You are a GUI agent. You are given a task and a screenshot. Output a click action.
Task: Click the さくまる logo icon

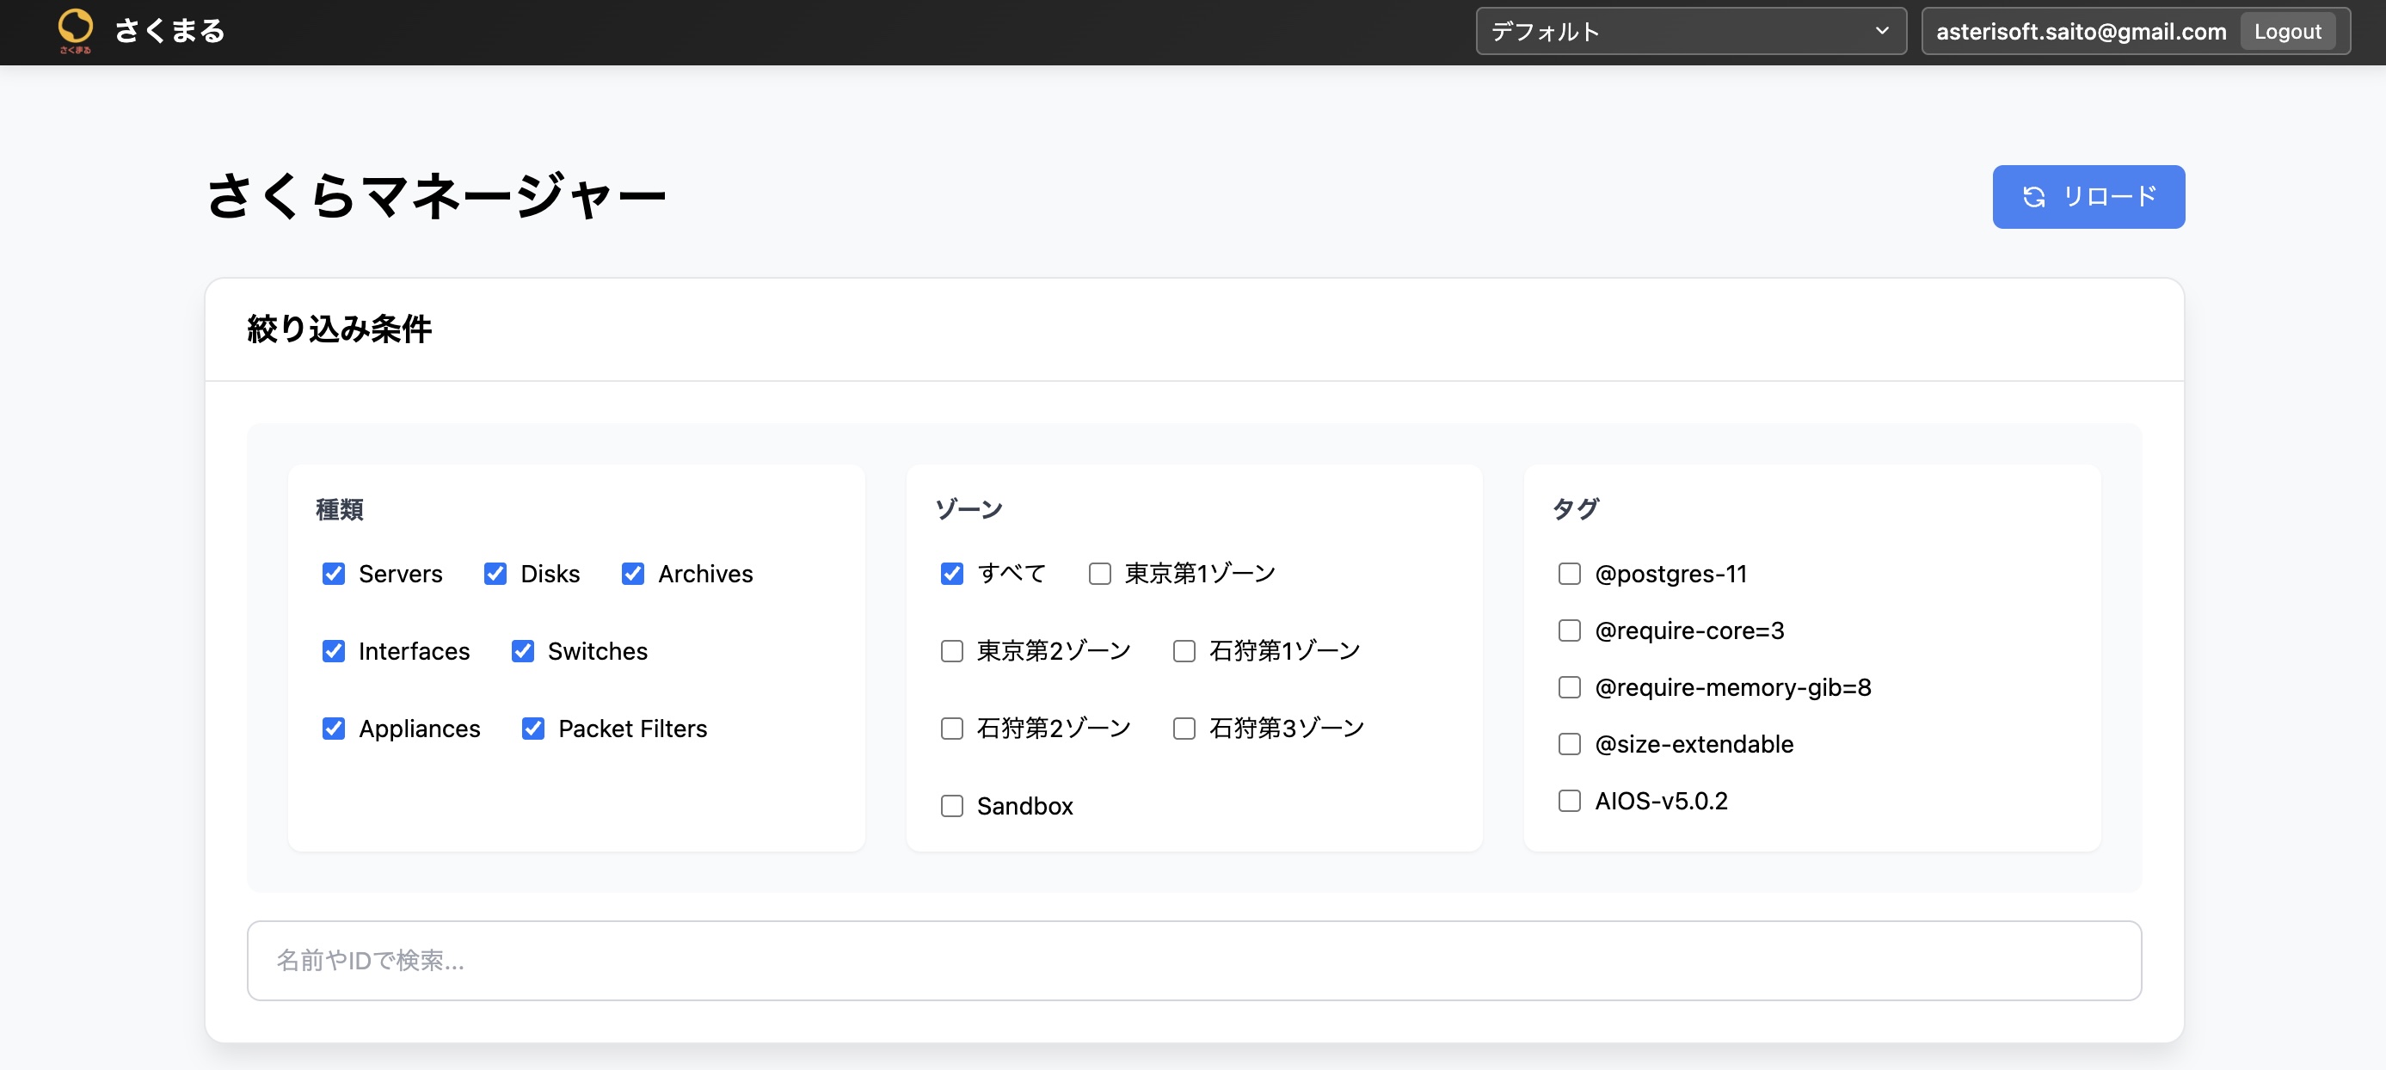pos(75,31)
